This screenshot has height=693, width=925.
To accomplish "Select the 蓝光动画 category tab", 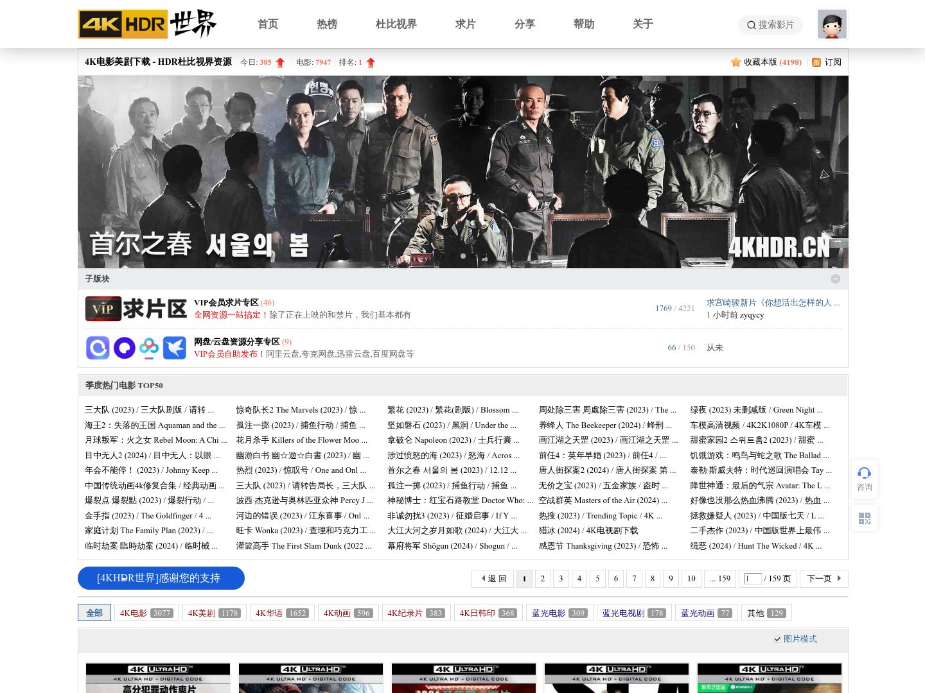I will tap(707, 613).
